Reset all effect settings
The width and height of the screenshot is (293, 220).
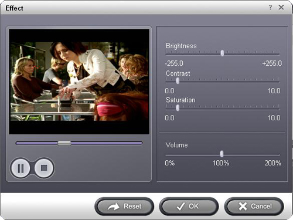point(124,207)
